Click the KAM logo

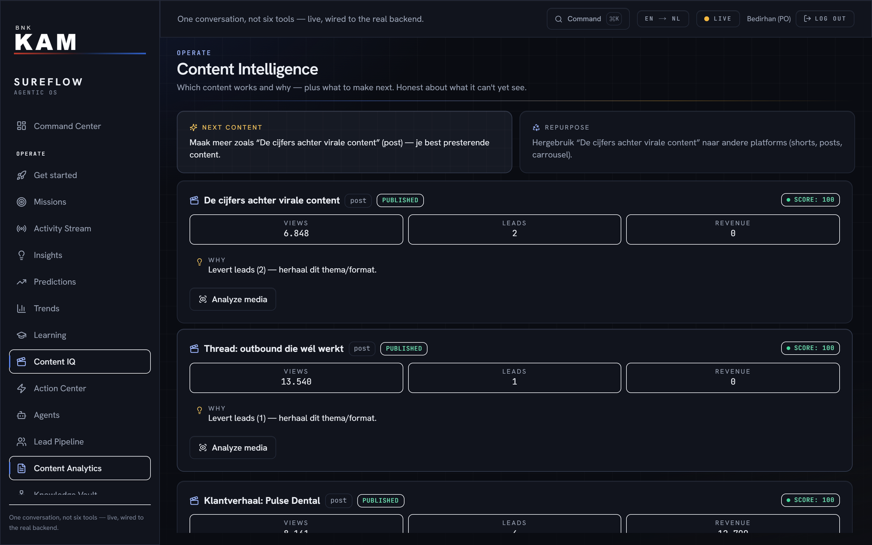45,42
